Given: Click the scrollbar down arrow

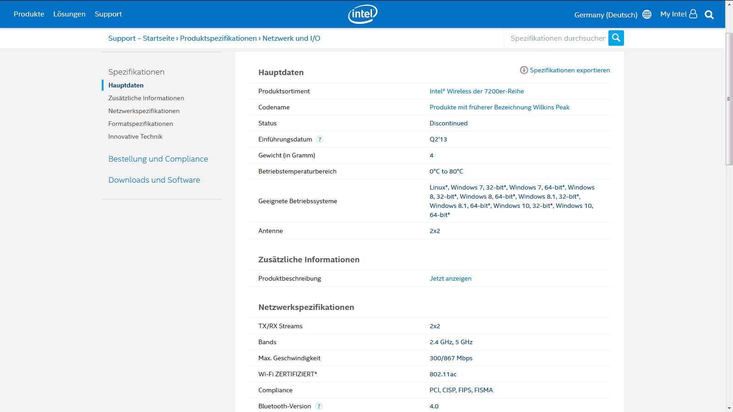Looking at the screenshot, I should [729, 408].
